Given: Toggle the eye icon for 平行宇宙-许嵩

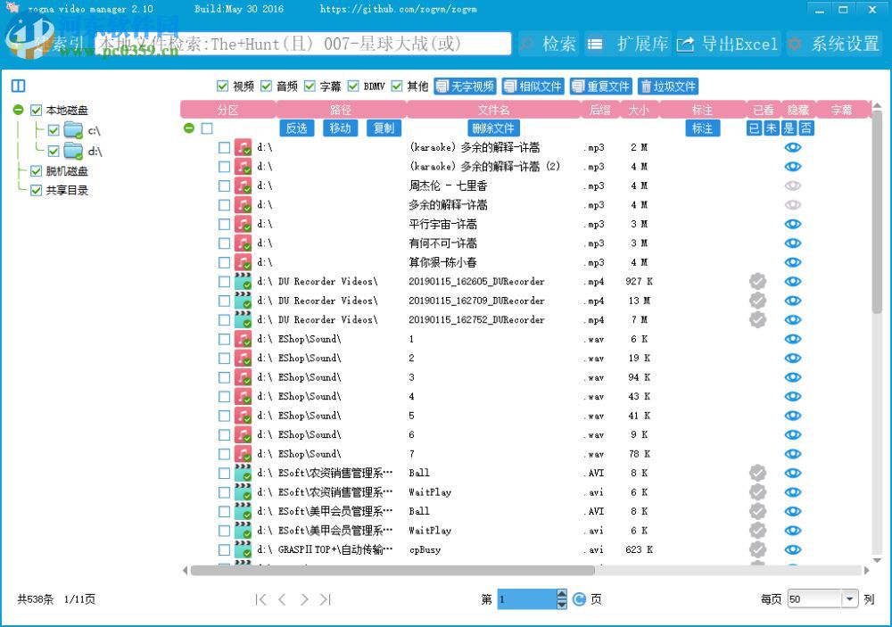Looking at the screenshot, I should (x=793, y=224).
